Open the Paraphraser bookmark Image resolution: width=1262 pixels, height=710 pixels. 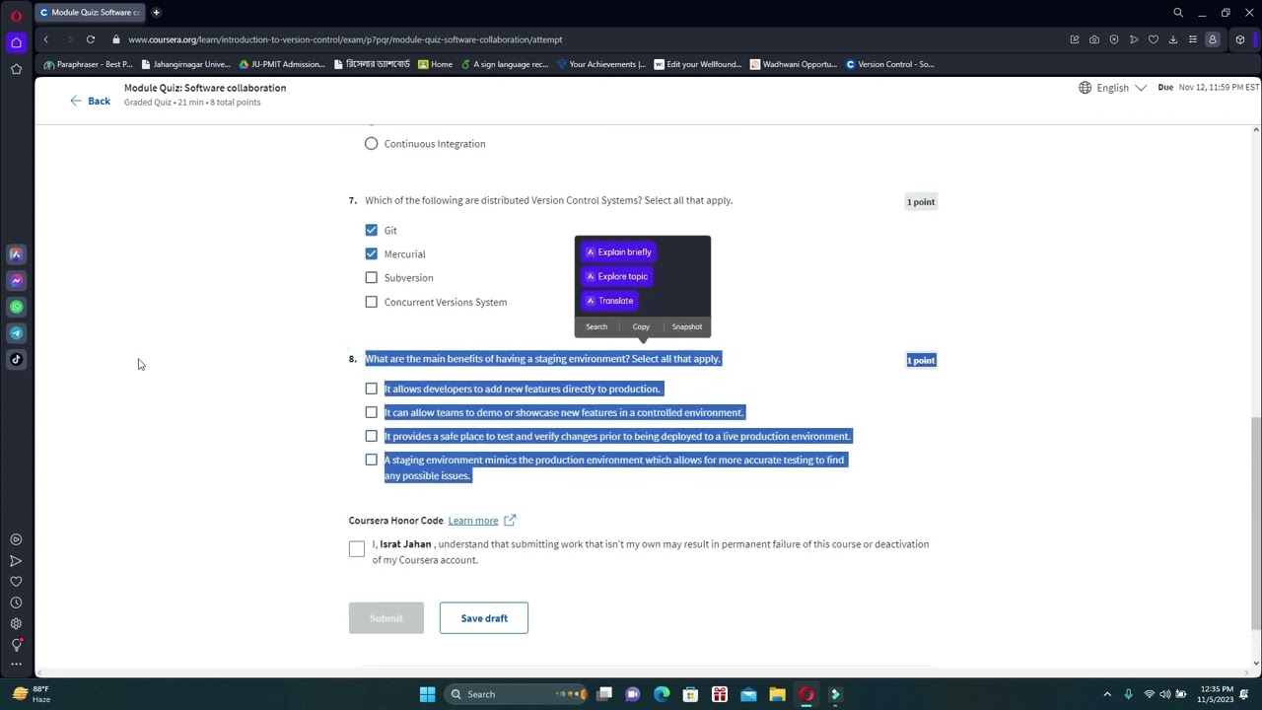pyautogui.click(x=88, y=64)
